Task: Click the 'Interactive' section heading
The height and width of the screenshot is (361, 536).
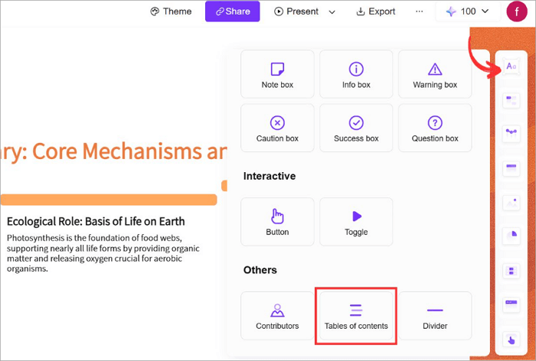Action: click(x=270, y=176)
